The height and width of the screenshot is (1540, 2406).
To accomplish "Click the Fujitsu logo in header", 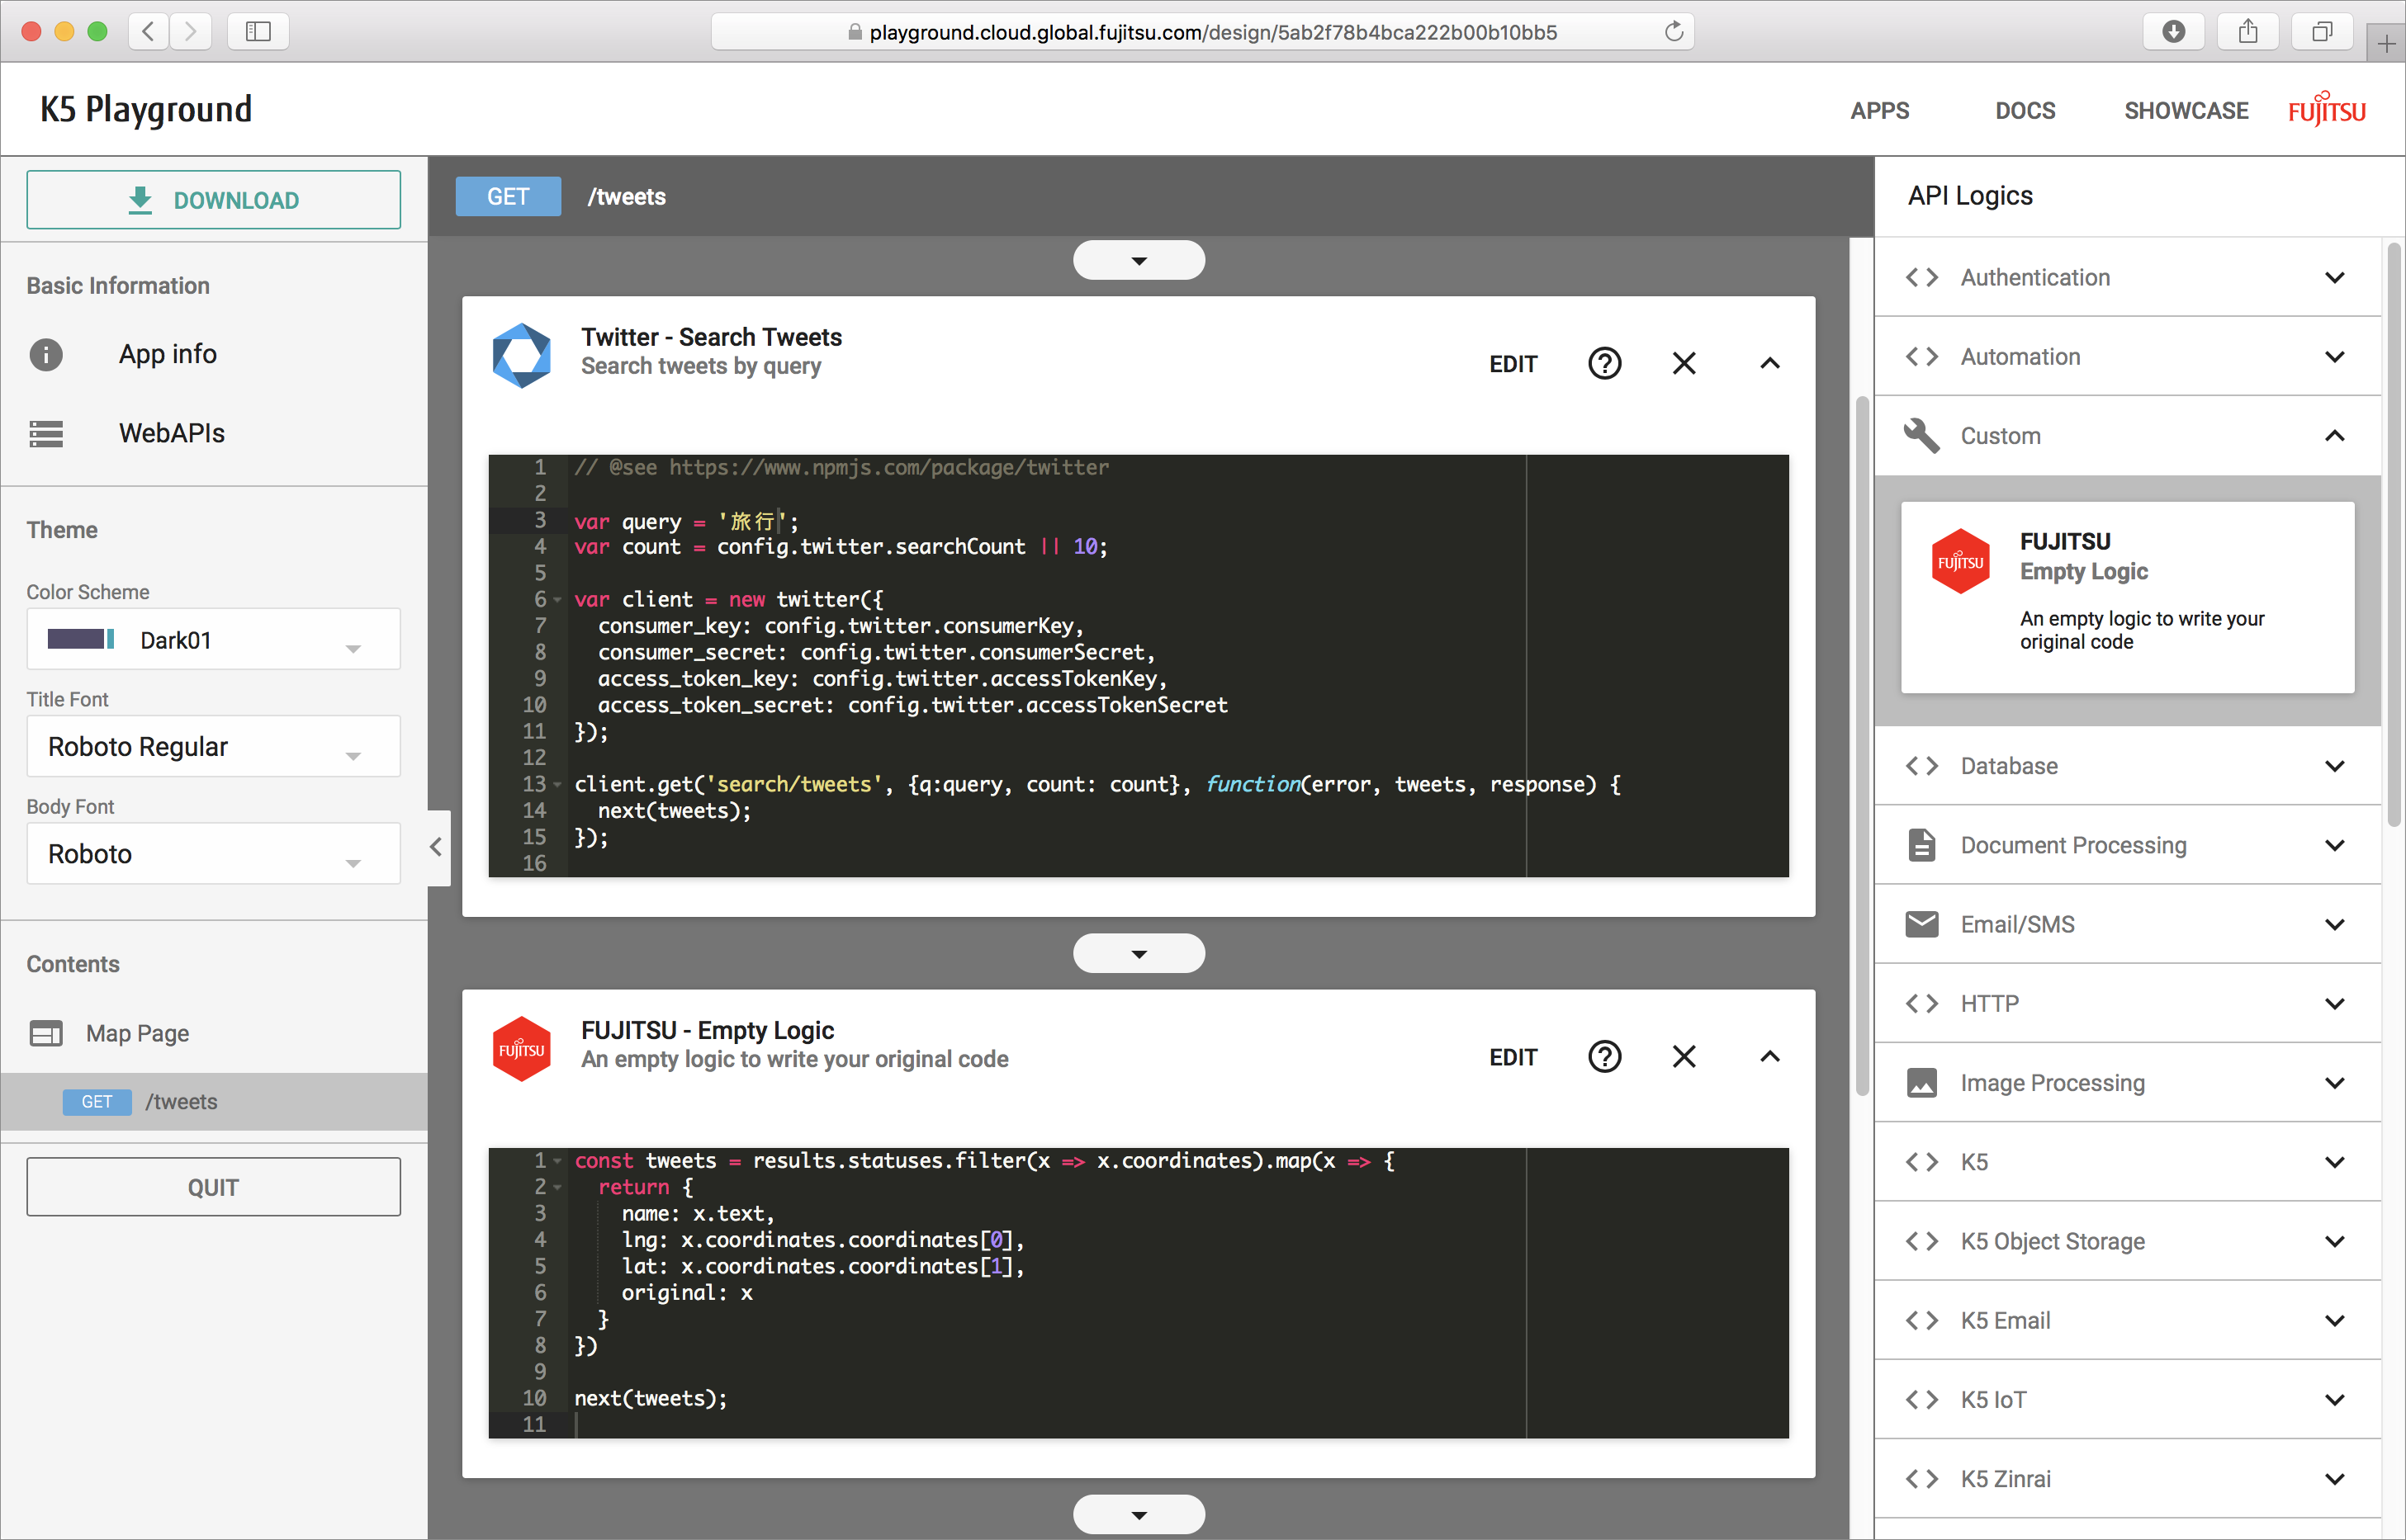I will (x=2326, y=108).
